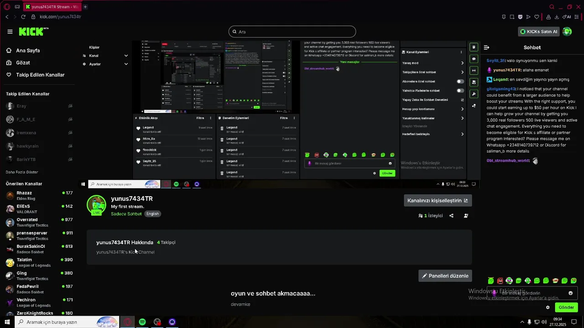Open Rhazaz channel in recommended list
This screenshot has height=328, width=584.
point(39,195)
